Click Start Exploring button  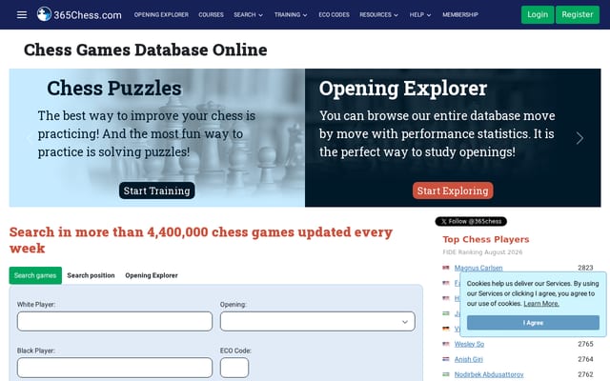click(453, 190)
